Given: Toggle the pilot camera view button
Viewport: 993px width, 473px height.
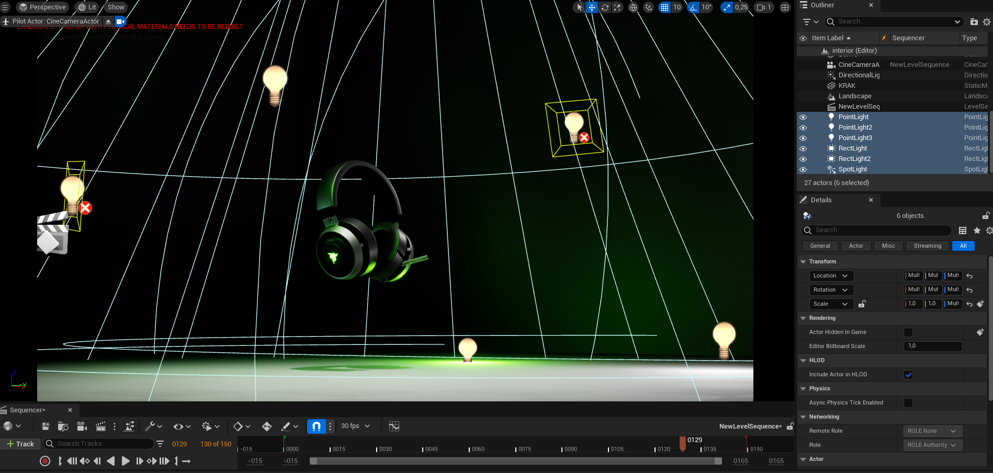Looking at the screenshot, I should [x=120, y=21].
